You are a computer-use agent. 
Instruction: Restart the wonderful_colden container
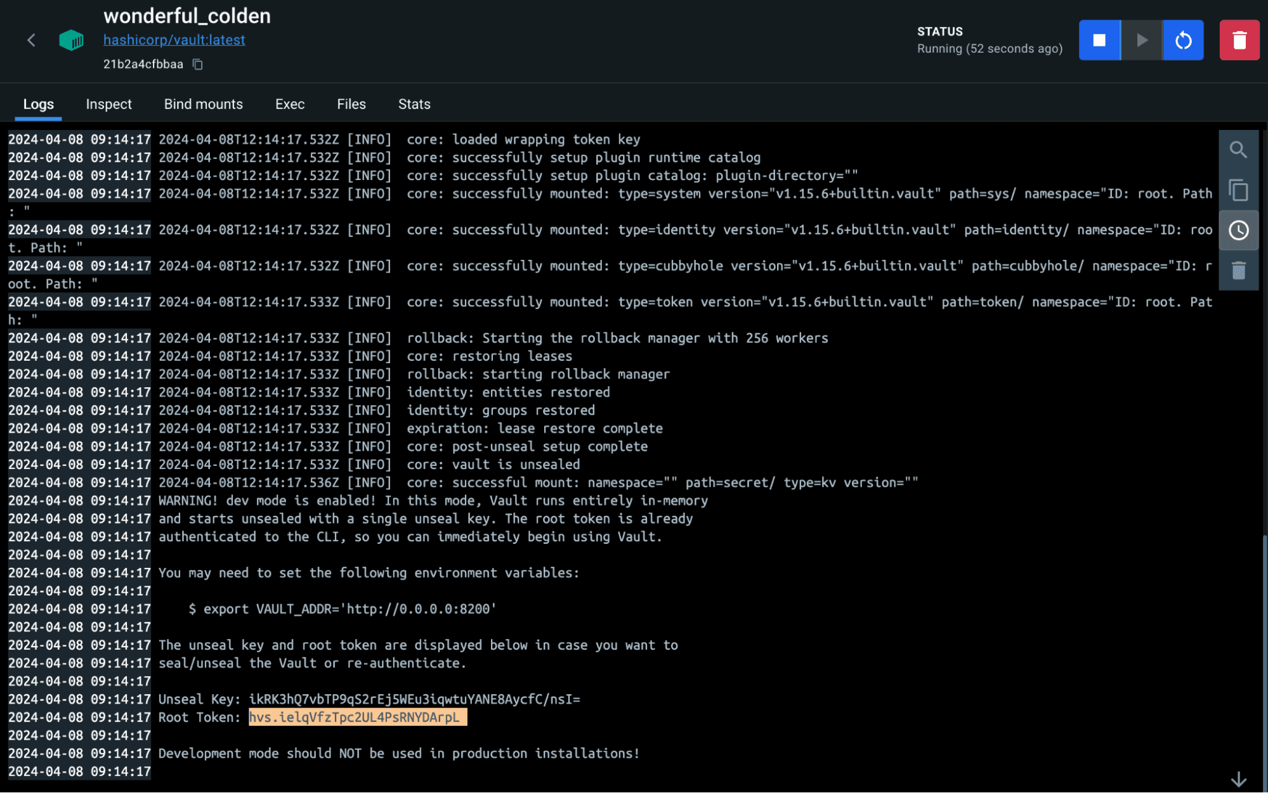pos(1182,40)
